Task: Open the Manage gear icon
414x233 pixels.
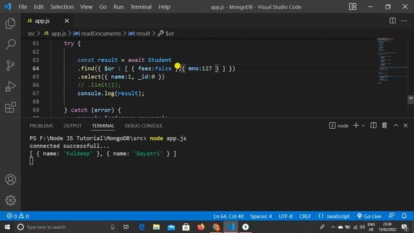Action: [10, 200]
